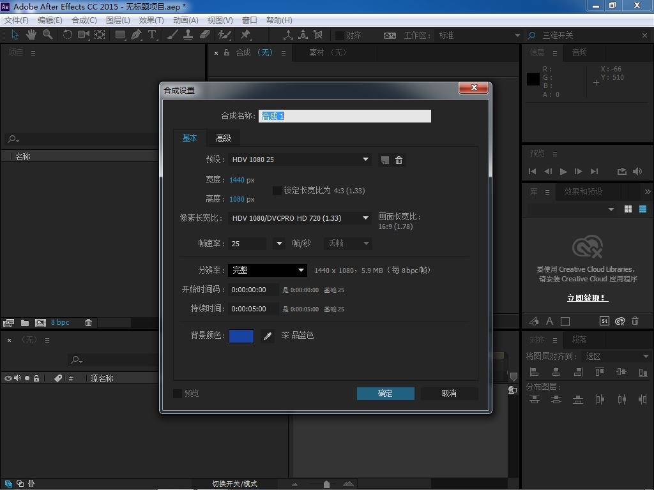Viewport: 654px width, 490px height.
Task: Toggle mute audio in Preview panel
Action: (x=637, y=171)
